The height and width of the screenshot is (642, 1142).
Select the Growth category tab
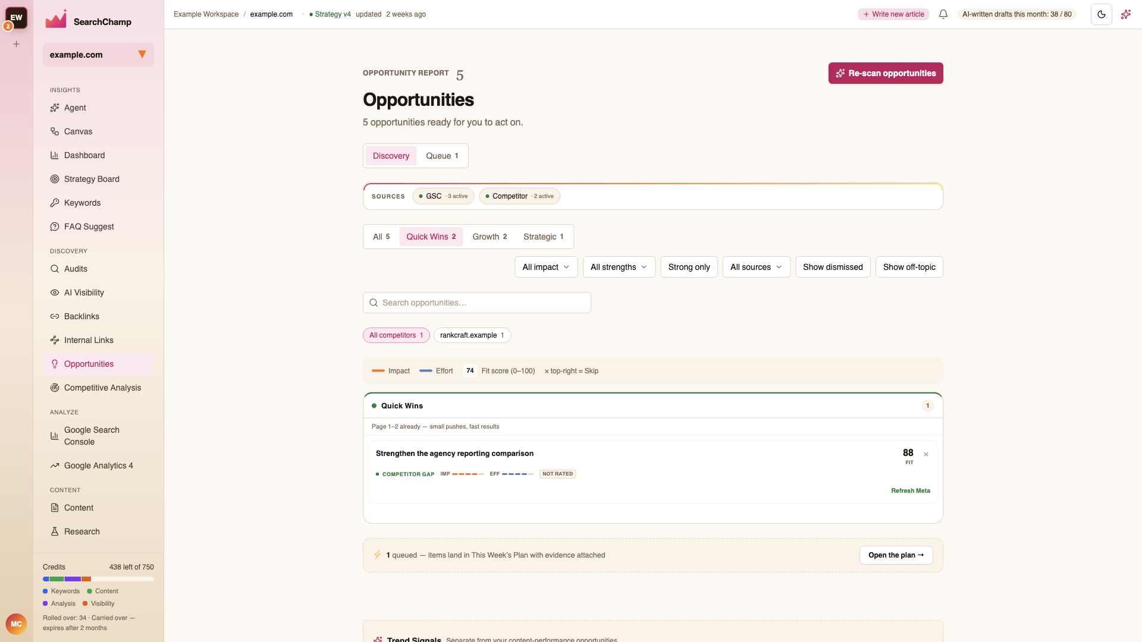pyautogui.click(x=490, y=237)
